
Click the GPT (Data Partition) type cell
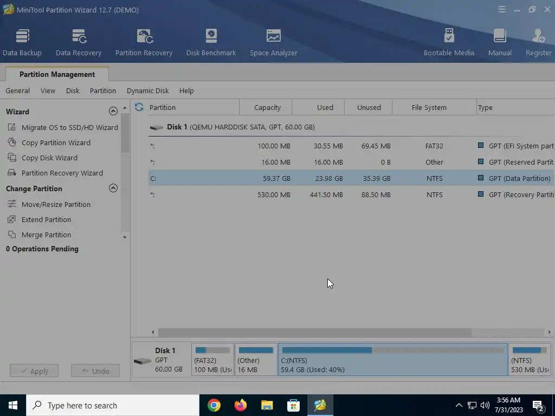tap(520, 178)
